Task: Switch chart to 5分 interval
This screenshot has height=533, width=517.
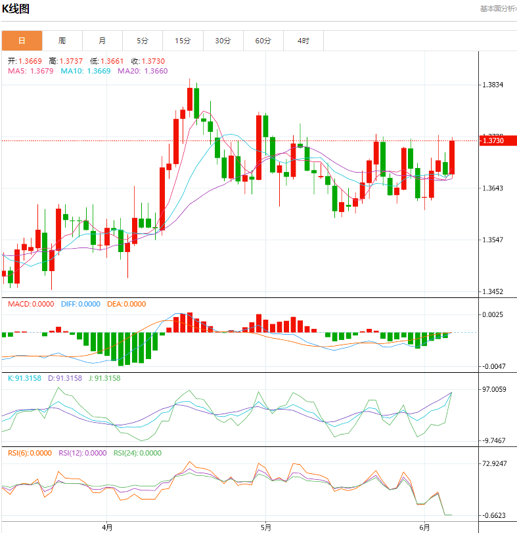Action: point(143,41)
